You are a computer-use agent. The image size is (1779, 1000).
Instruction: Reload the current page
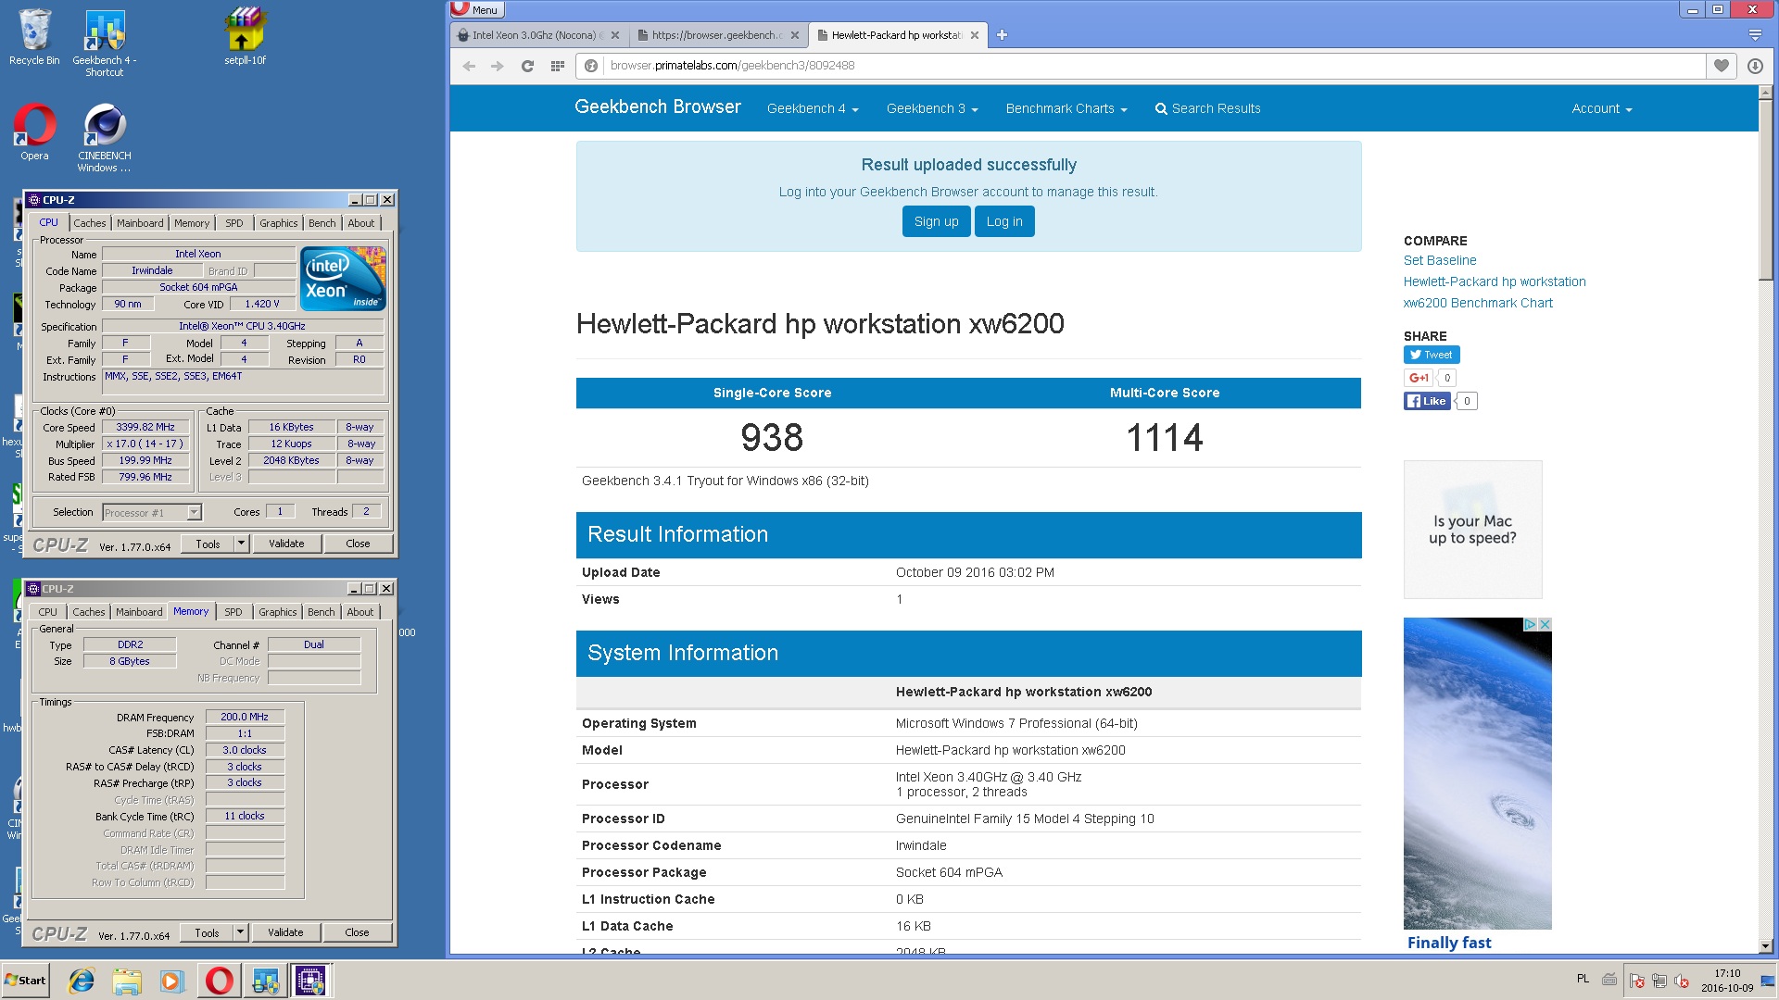pyautogui.click(x=527, y=66)
